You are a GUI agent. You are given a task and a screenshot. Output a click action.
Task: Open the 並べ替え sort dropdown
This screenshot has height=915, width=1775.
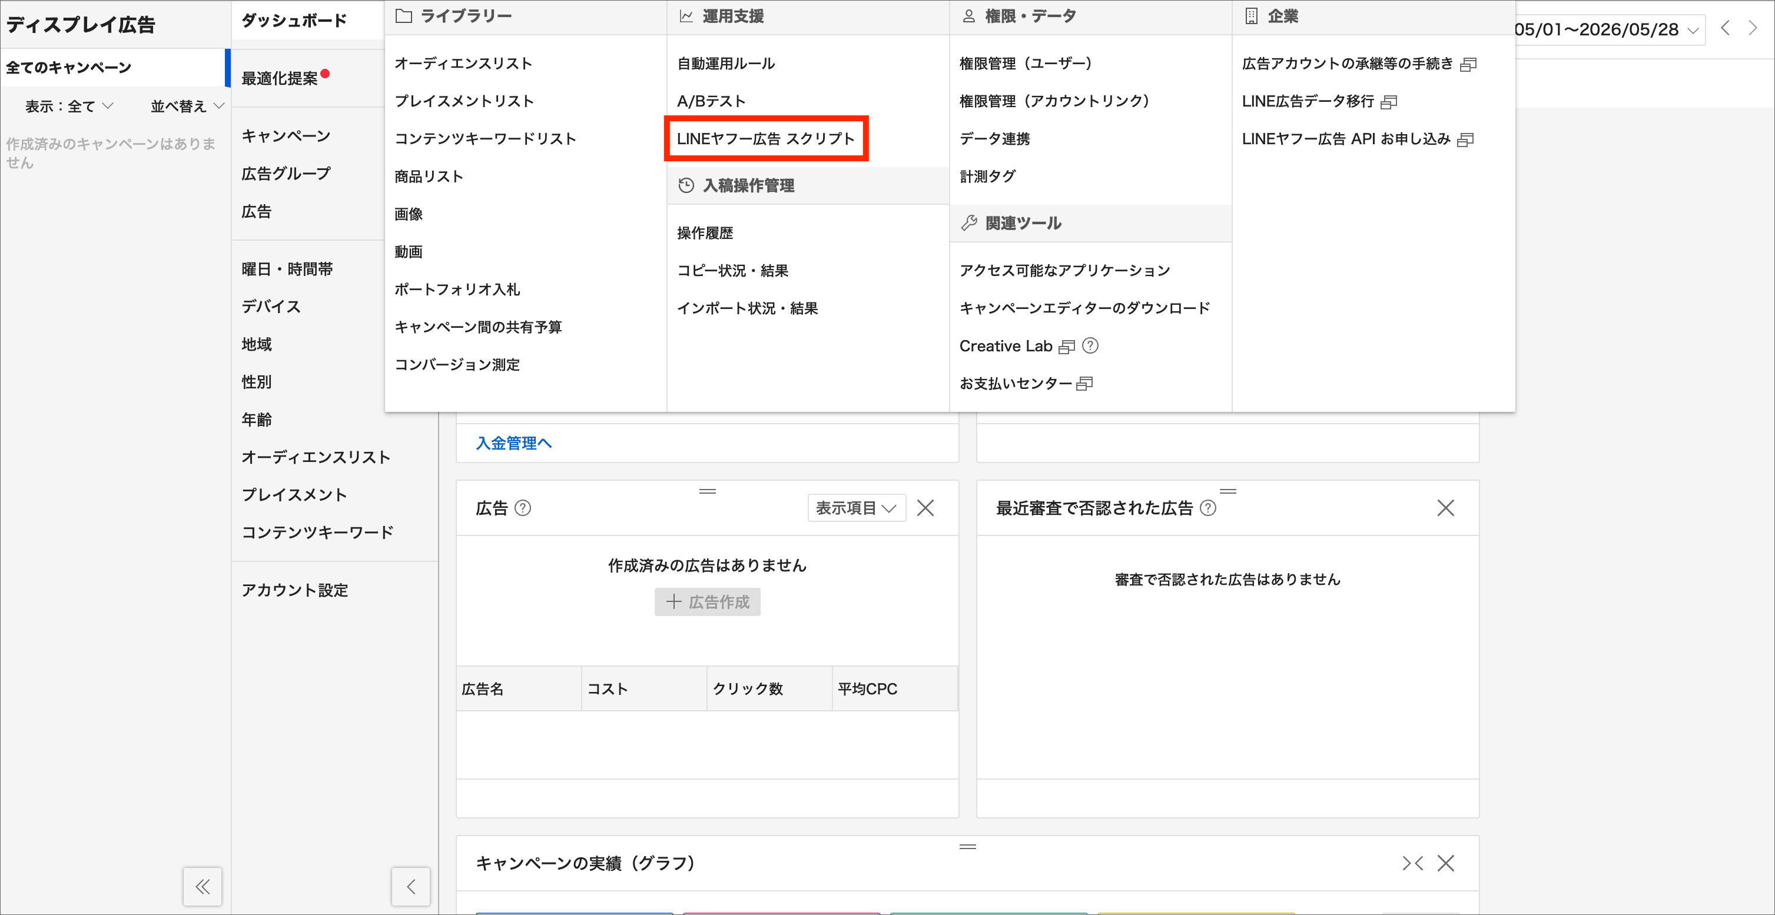pyautogui.click(x=187, y=106)
